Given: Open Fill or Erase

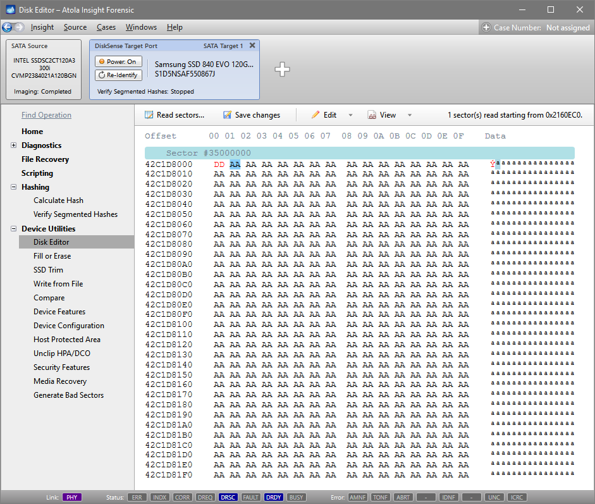Looking at the screenshot, I should (x=52, y=256).
